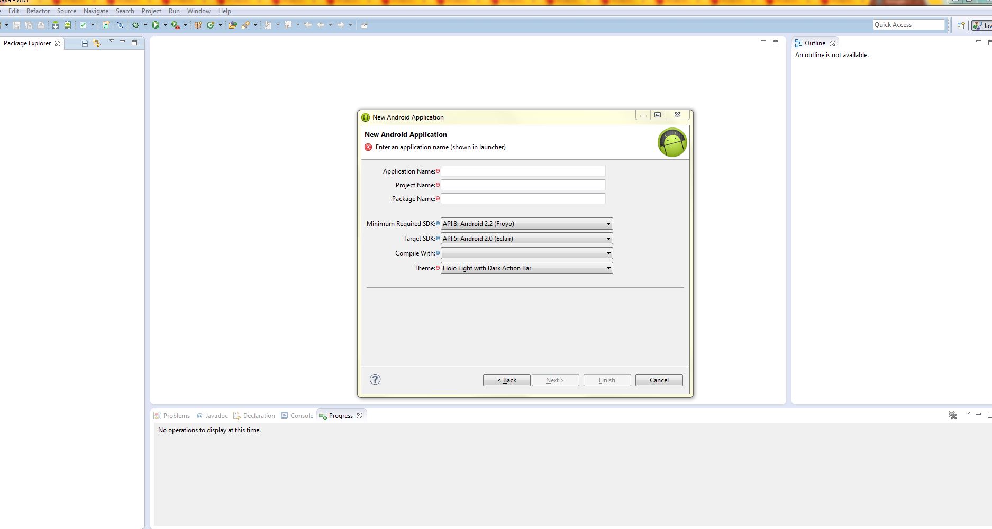Click the Last Edit Location arrow icon

(x=308, y=25)
